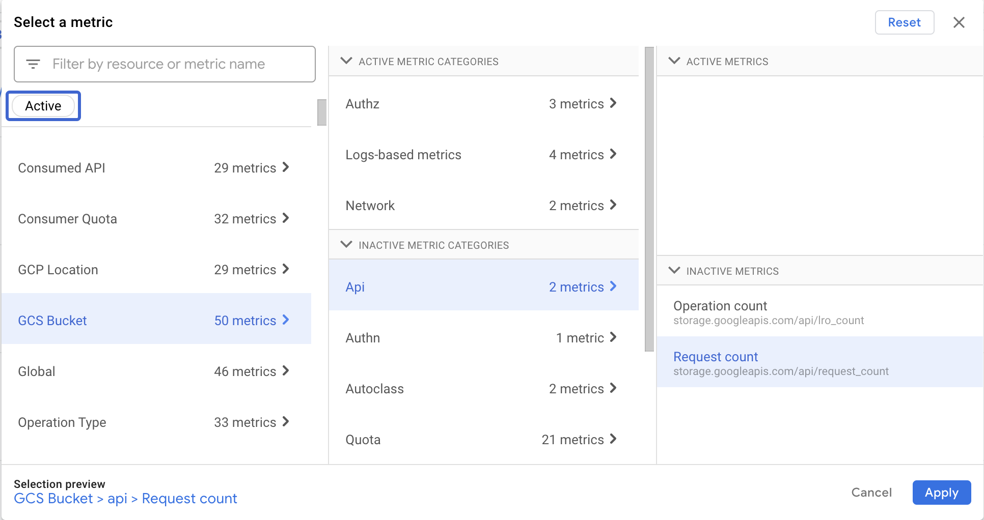Focus the filter by resource input field
Viewport: 984px width, 520px height.
coord(165,64)
